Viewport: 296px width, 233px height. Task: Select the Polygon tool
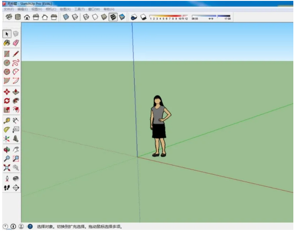(x=7, y=72)
